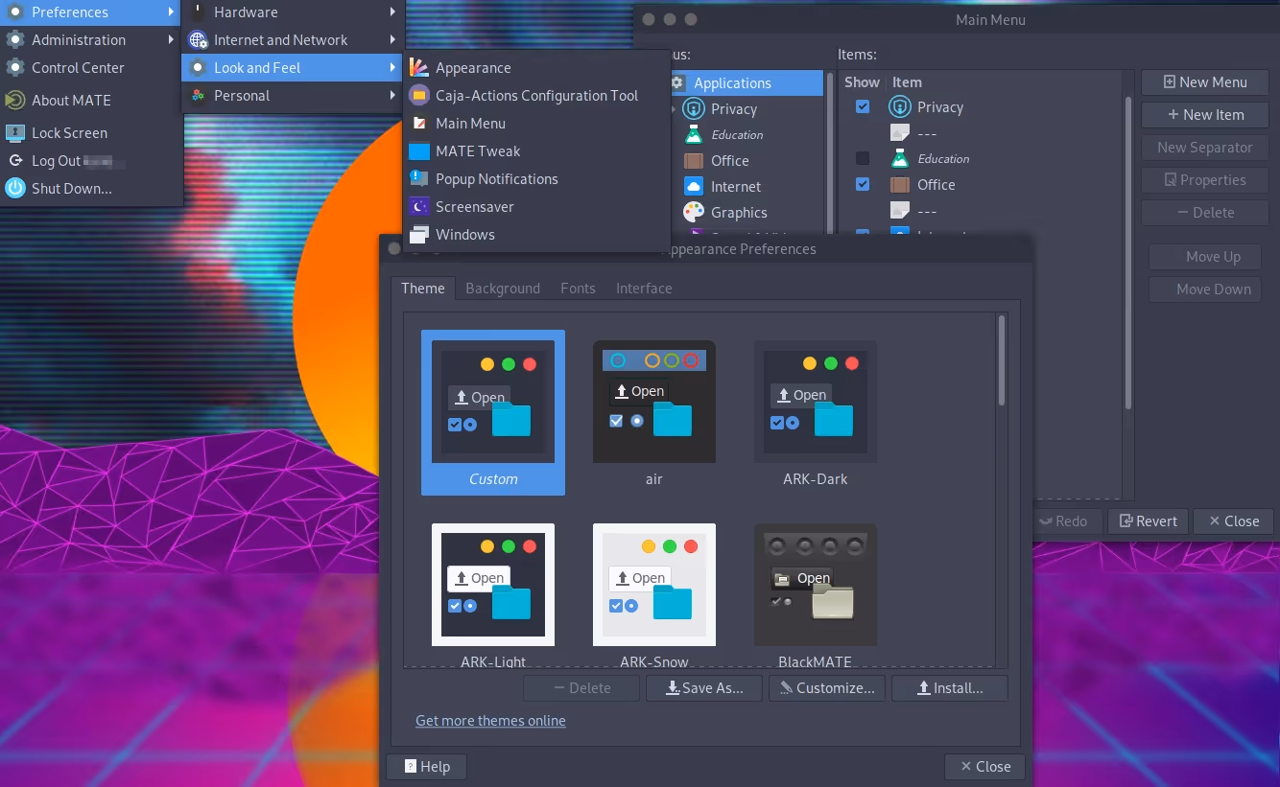The image size is (1280, 787).
Task: Click the Show column header
Action: [x=862, y=82]
